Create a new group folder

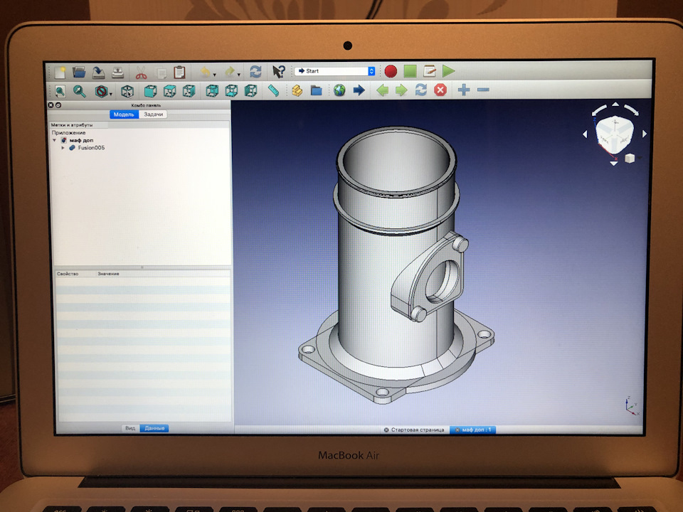pos(316,90)
